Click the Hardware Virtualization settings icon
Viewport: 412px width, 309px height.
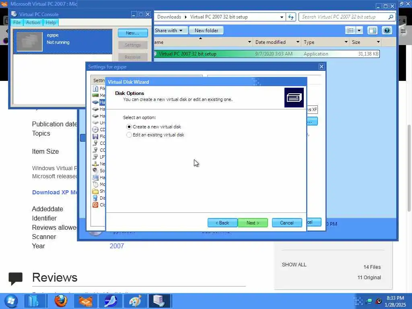pyautogui.click(x=95, y=177)
